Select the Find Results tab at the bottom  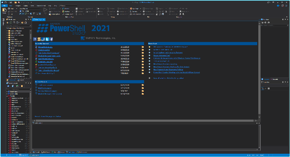pyautogui.click(x=46, y=152)
